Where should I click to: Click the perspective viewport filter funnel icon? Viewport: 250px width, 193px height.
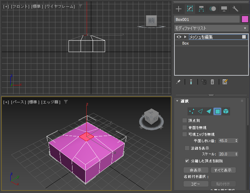pos(66,102)
